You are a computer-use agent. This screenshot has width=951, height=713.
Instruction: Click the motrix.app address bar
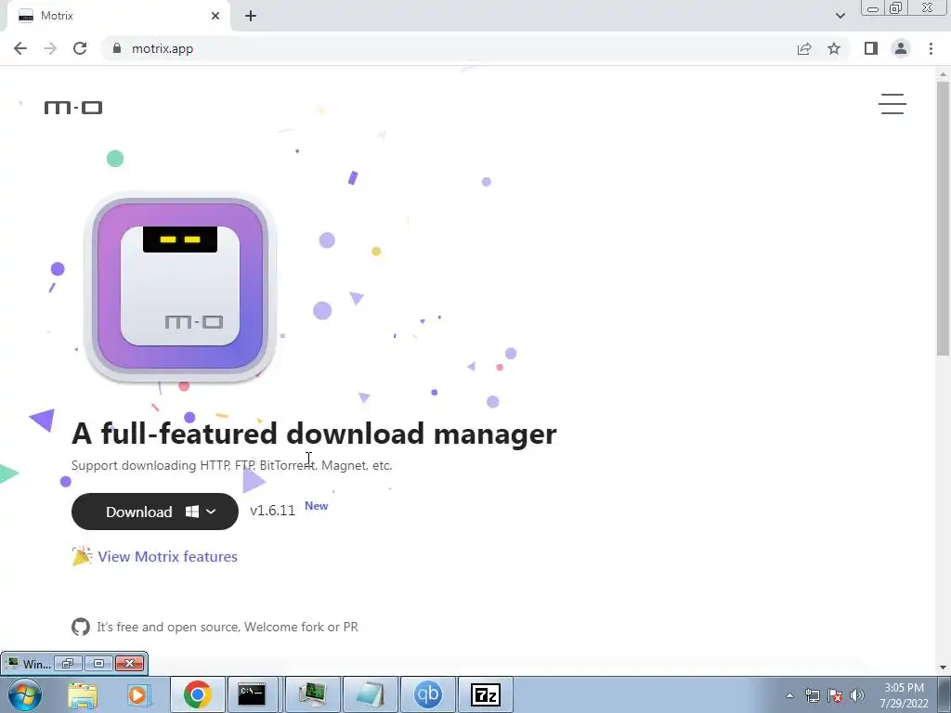click(x=449, y=48)
